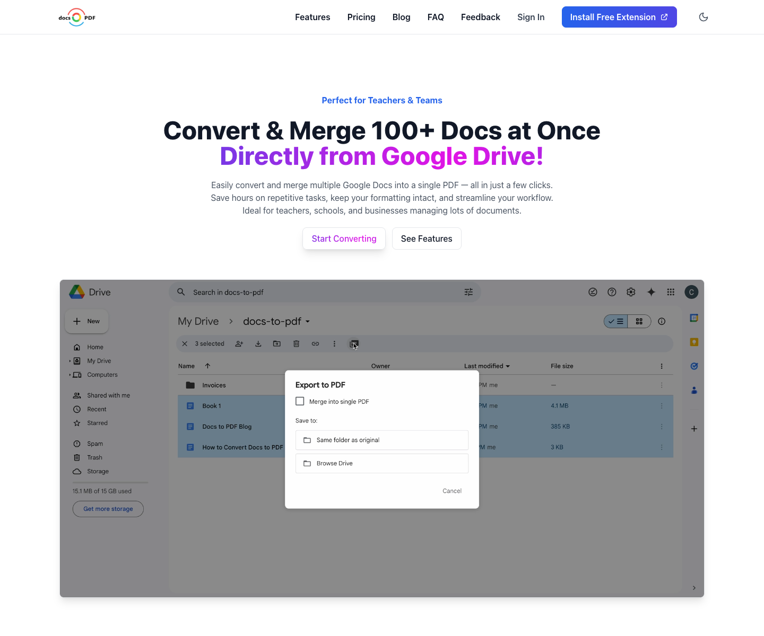
Task: Open the Google Tasks side panel icon
Action: (694, 366)
